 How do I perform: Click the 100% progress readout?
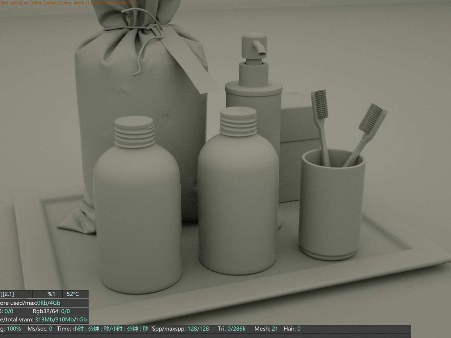14,329
